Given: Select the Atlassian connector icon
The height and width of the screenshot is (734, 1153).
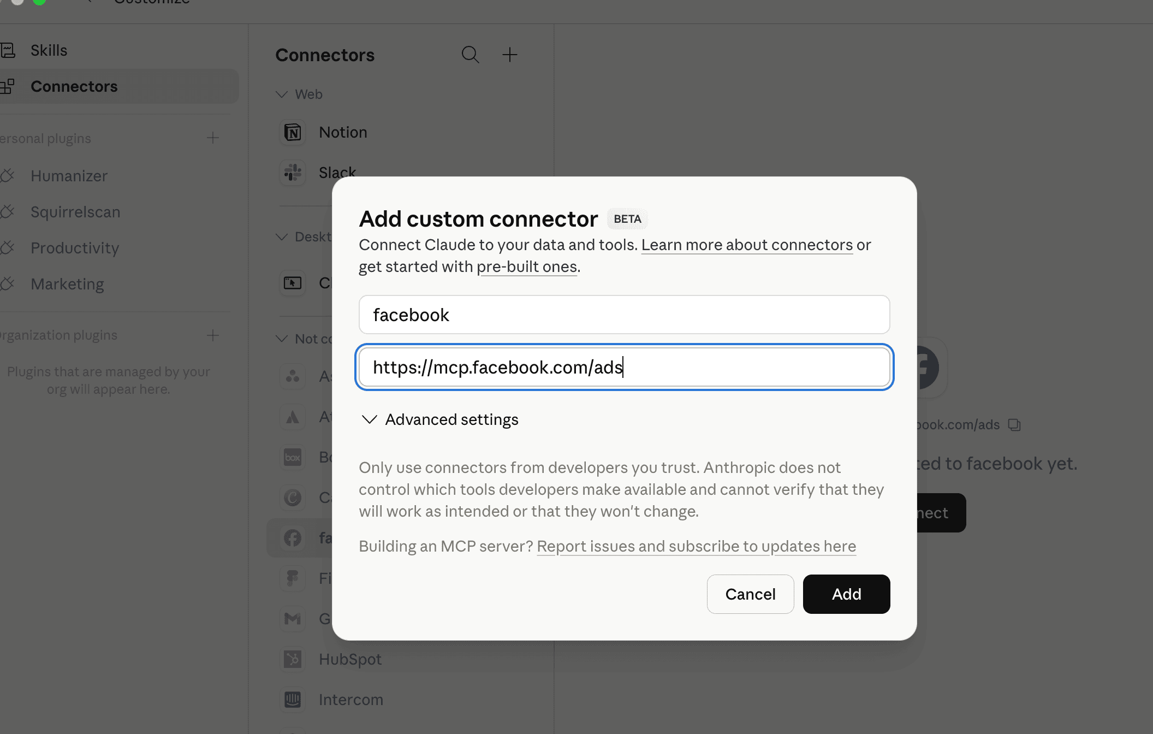Looking at the screenshot, I should point(293,417).
